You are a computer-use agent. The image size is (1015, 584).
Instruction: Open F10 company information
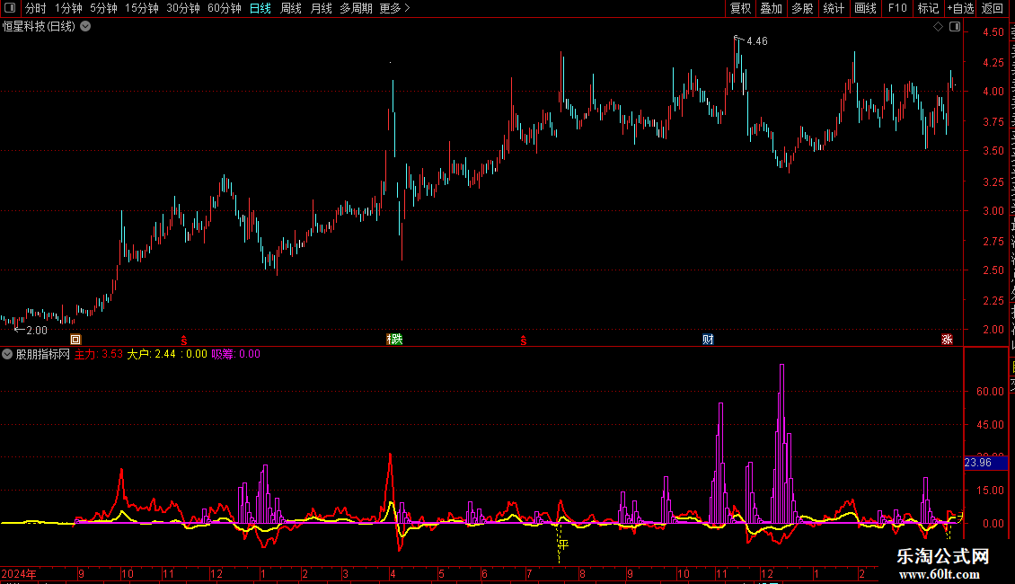tap(897, 8)
